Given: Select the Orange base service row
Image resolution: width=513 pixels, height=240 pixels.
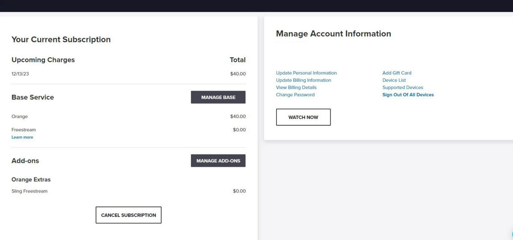Looking at the screenshot, I should click(129, 117).
